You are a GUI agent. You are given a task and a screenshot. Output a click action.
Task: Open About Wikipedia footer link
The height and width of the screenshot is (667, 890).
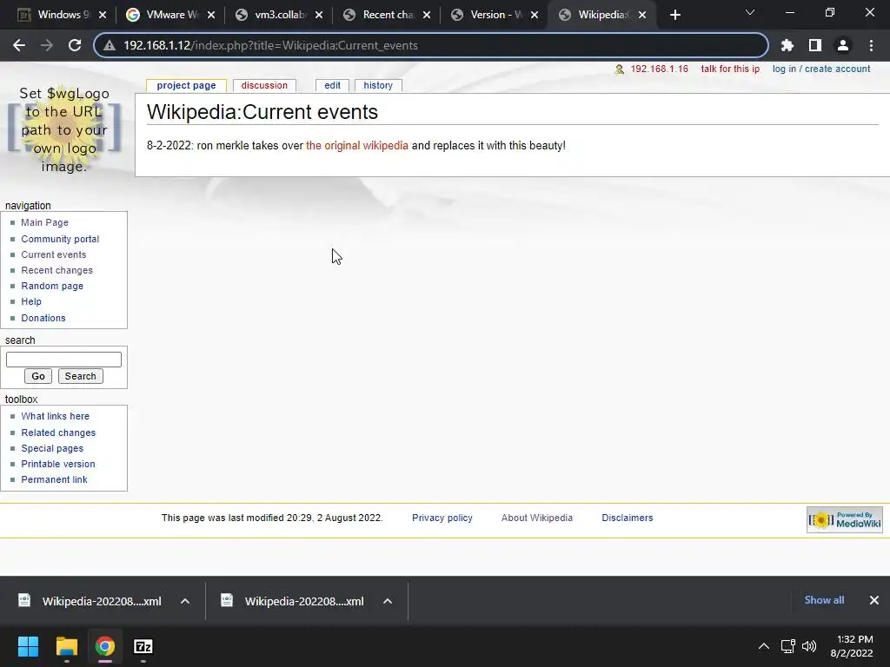[x=537, y=518]
